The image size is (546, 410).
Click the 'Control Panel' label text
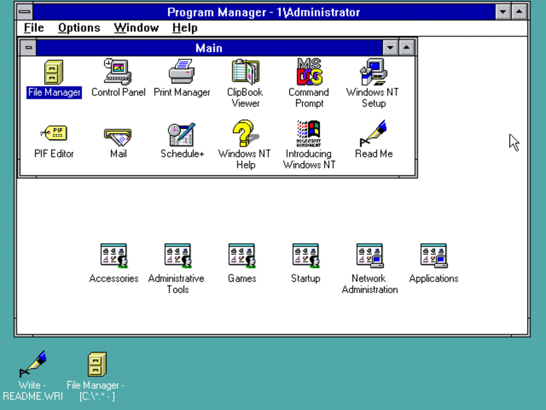click(118, 92)
